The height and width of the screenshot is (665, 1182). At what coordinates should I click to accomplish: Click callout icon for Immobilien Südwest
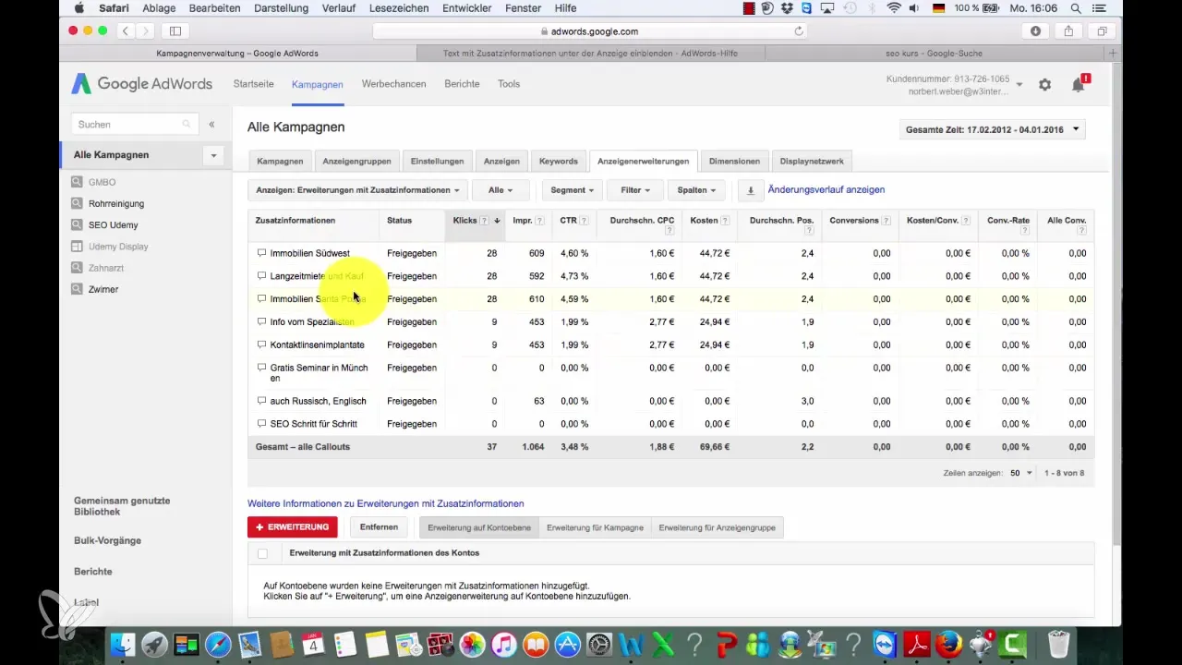point(261,253)
